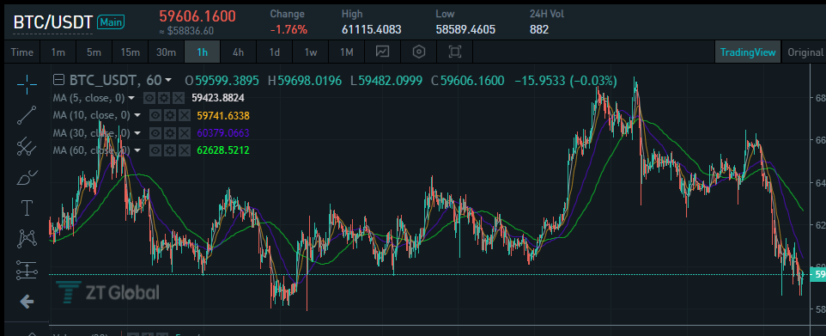Viewport: 826px width, 336px height.
Task: Select the text annotation tool
Action: [27, 208]
